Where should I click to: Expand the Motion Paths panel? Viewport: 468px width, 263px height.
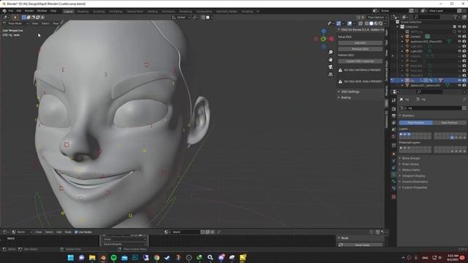[411, 170]
